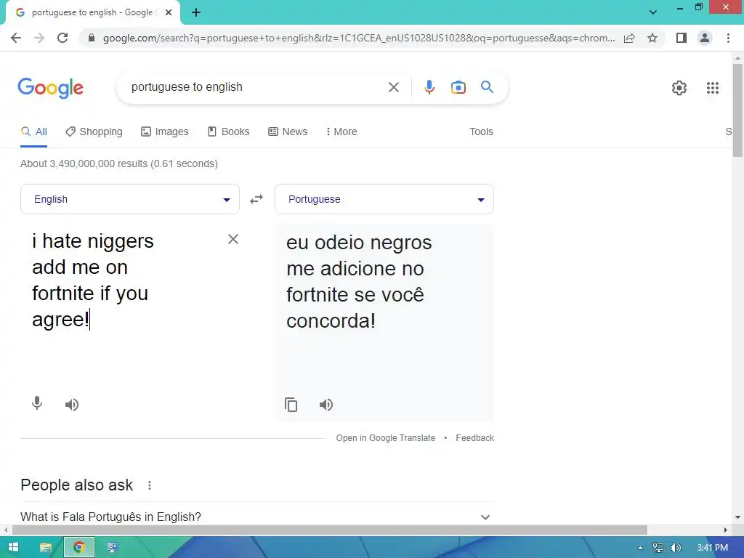The height and width of the screenshot is (558, 744).
Task: Start a voice search with microphone
Action: 429,87
